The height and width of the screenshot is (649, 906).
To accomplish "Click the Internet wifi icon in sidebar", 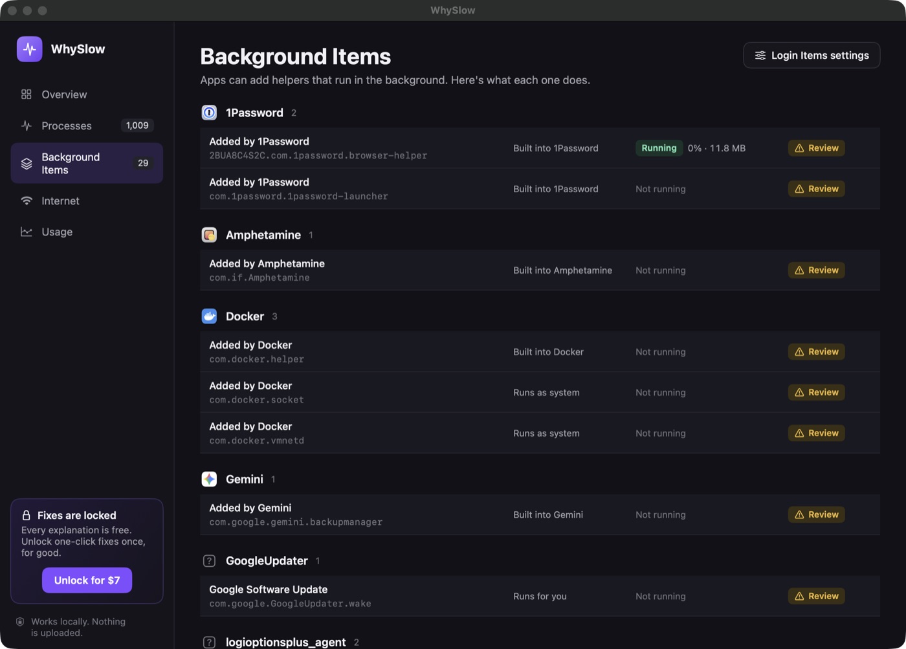I will pyautogui.click(x=27, y=201).
